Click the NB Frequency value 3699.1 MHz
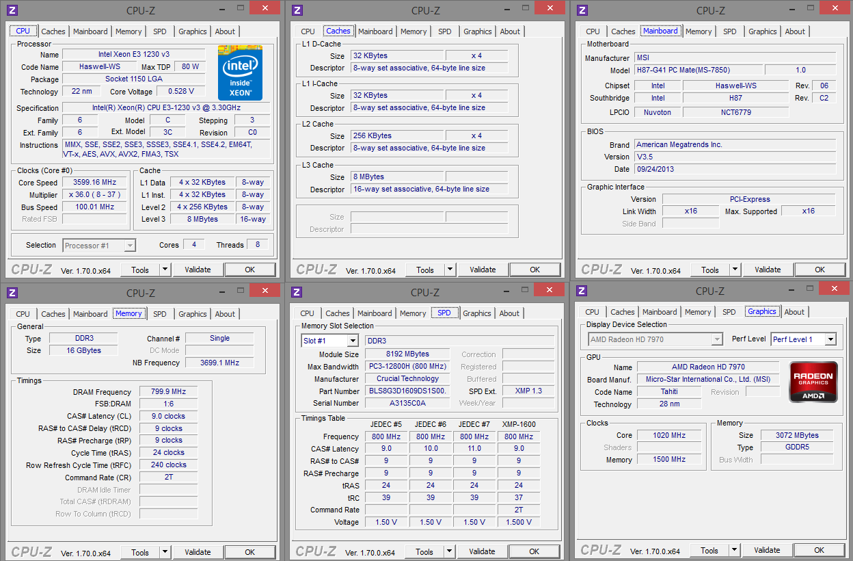Image resolution: width=853 pixels, height=561 pixels. 219,363
